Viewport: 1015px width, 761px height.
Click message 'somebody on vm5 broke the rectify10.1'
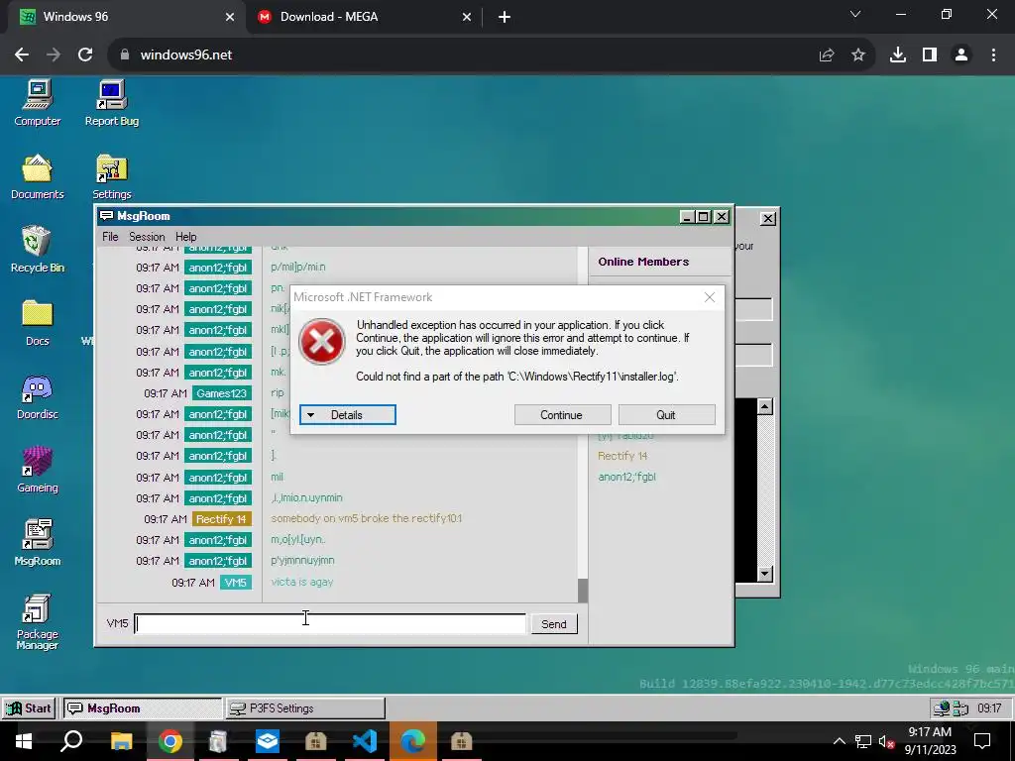(x=367, y=518)
